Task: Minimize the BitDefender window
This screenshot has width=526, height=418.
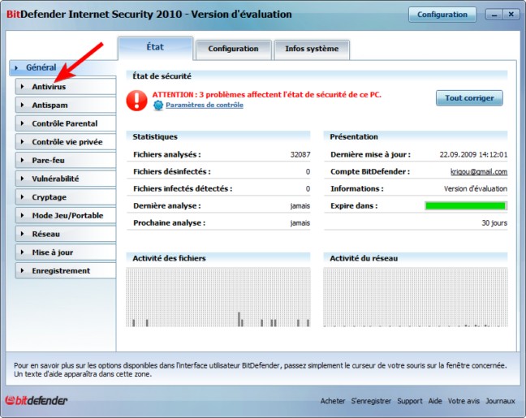Action: (494, 15)
